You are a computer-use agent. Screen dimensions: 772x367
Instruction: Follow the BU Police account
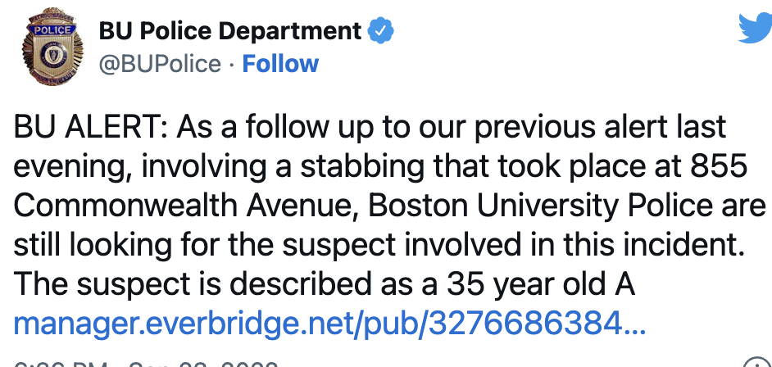280,64
